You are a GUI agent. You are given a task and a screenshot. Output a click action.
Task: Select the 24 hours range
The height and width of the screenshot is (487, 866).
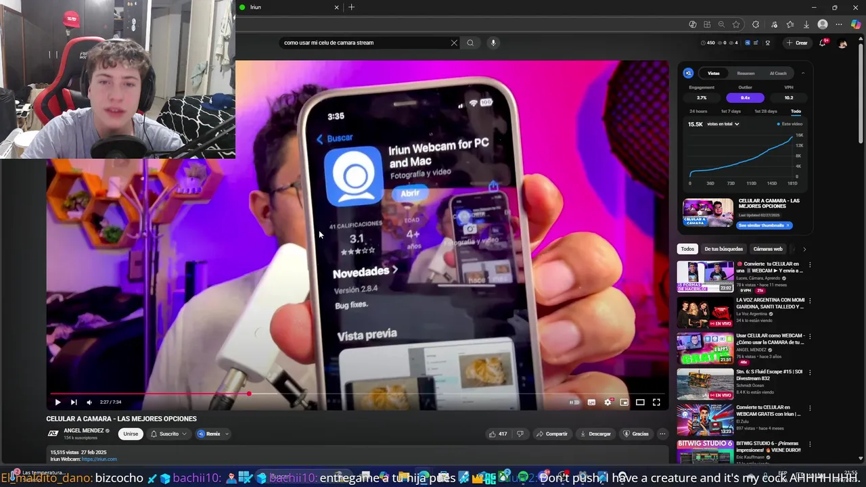(698, 111)
